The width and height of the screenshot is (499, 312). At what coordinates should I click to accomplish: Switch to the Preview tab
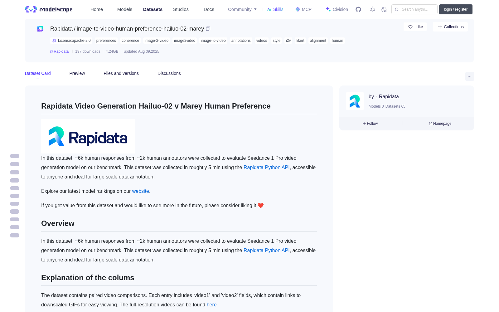[77, 73]
